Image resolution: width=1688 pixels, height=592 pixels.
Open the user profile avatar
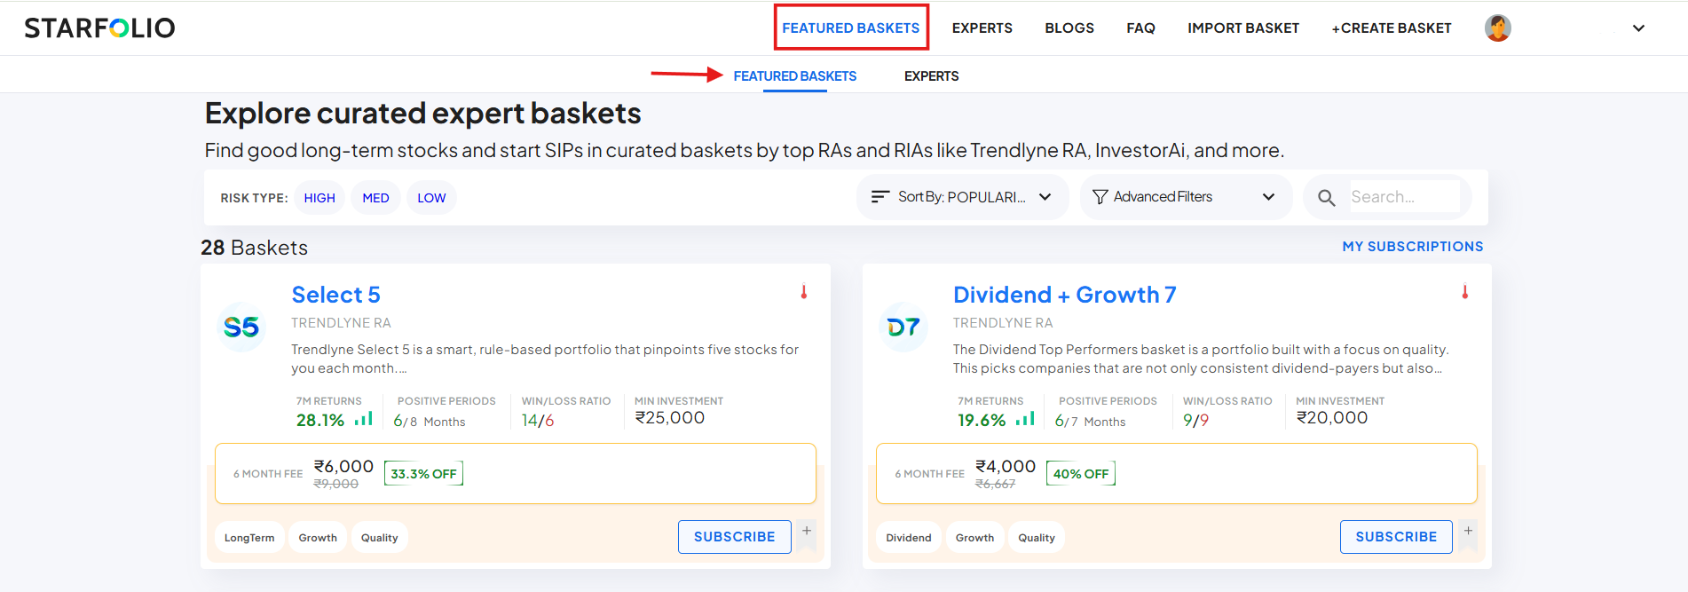click(1497, 28)
